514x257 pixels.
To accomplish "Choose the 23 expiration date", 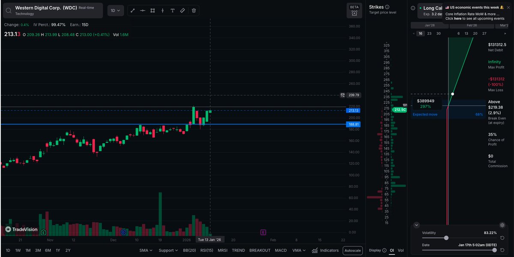I will 429,33.
